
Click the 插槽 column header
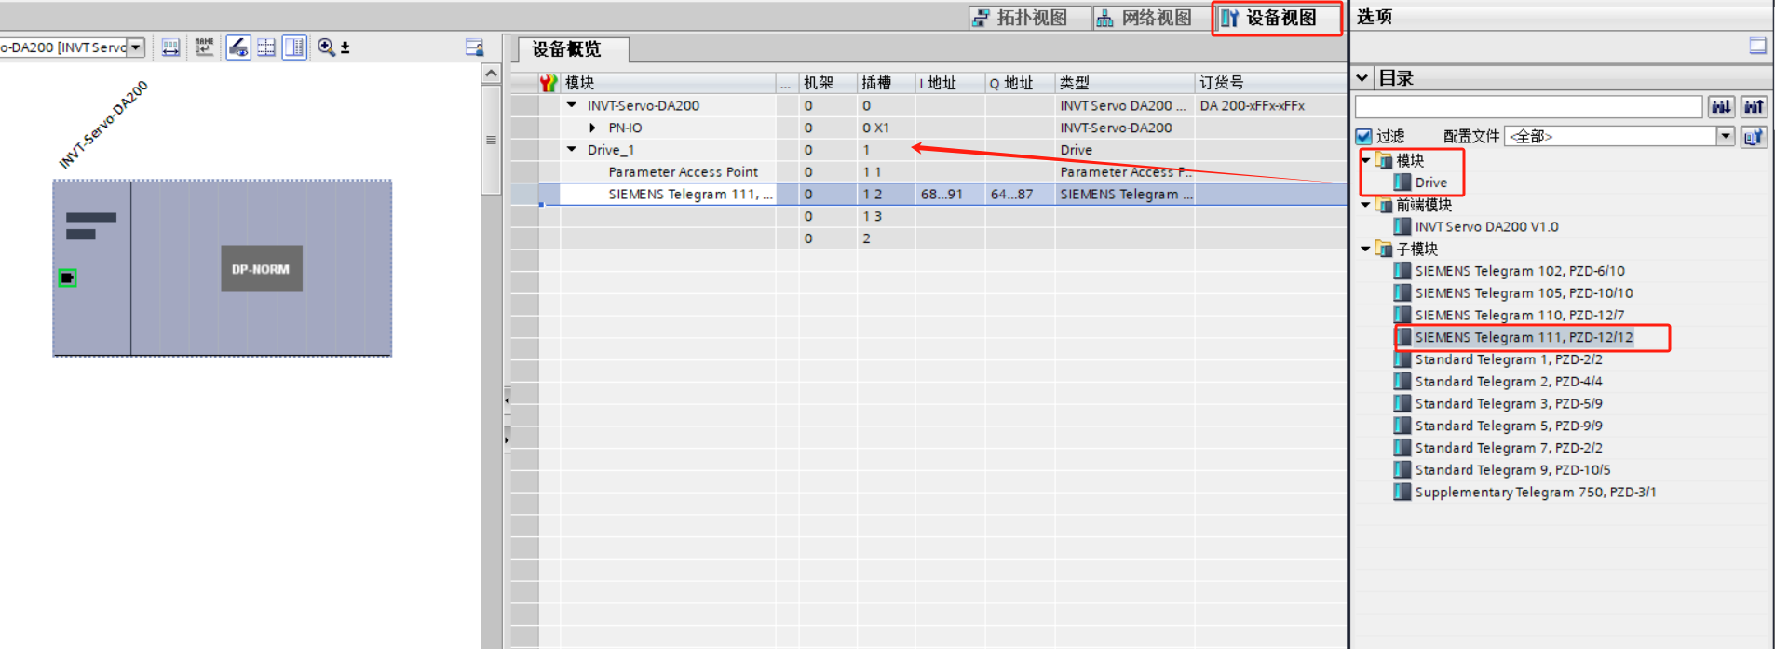pos(886,83)
